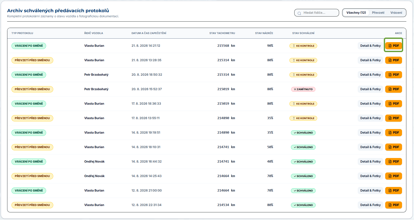The height and width of the screenshot is (221, 414).
Task: Click the ŘIDIČ VOZIDLA column header
Action: click(x=94, y=33)
